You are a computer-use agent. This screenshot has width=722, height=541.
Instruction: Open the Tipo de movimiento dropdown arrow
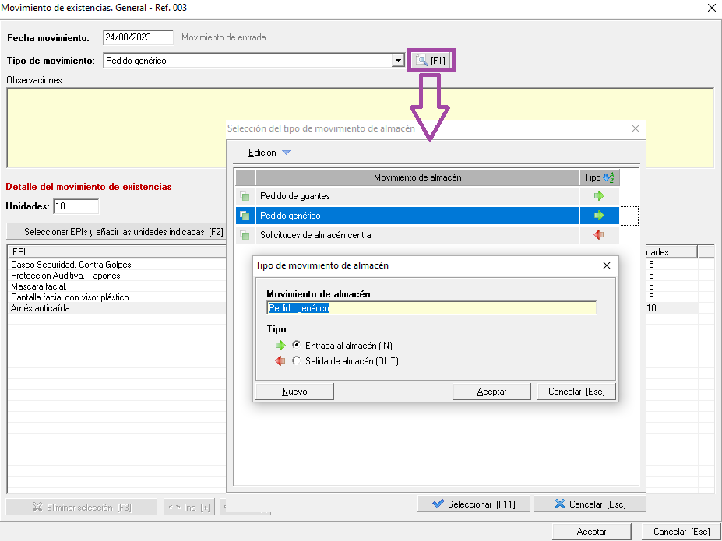398,61
